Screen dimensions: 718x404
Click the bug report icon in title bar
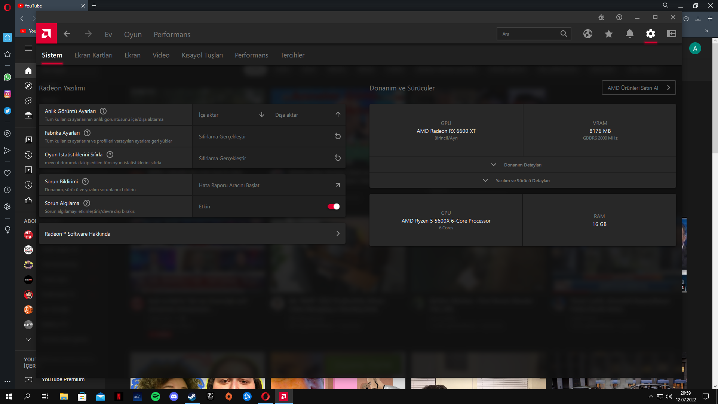click(601, 18)
